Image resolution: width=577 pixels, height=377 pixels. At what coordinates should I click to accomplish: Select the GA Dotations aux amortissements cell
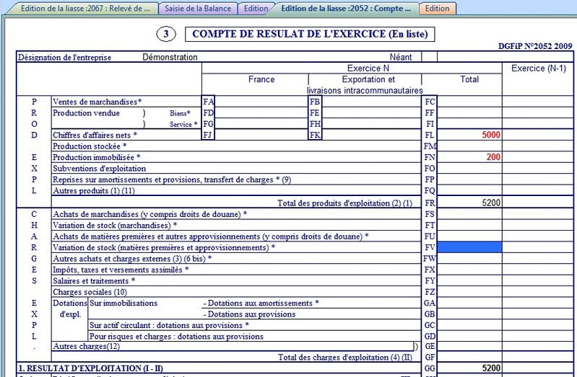click(x=469, y=303)
